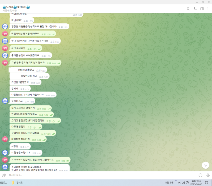Viewport: 212px width, 186px height.
Task: Toggle the right info side panel icon
Action: (x=202, y=9)
